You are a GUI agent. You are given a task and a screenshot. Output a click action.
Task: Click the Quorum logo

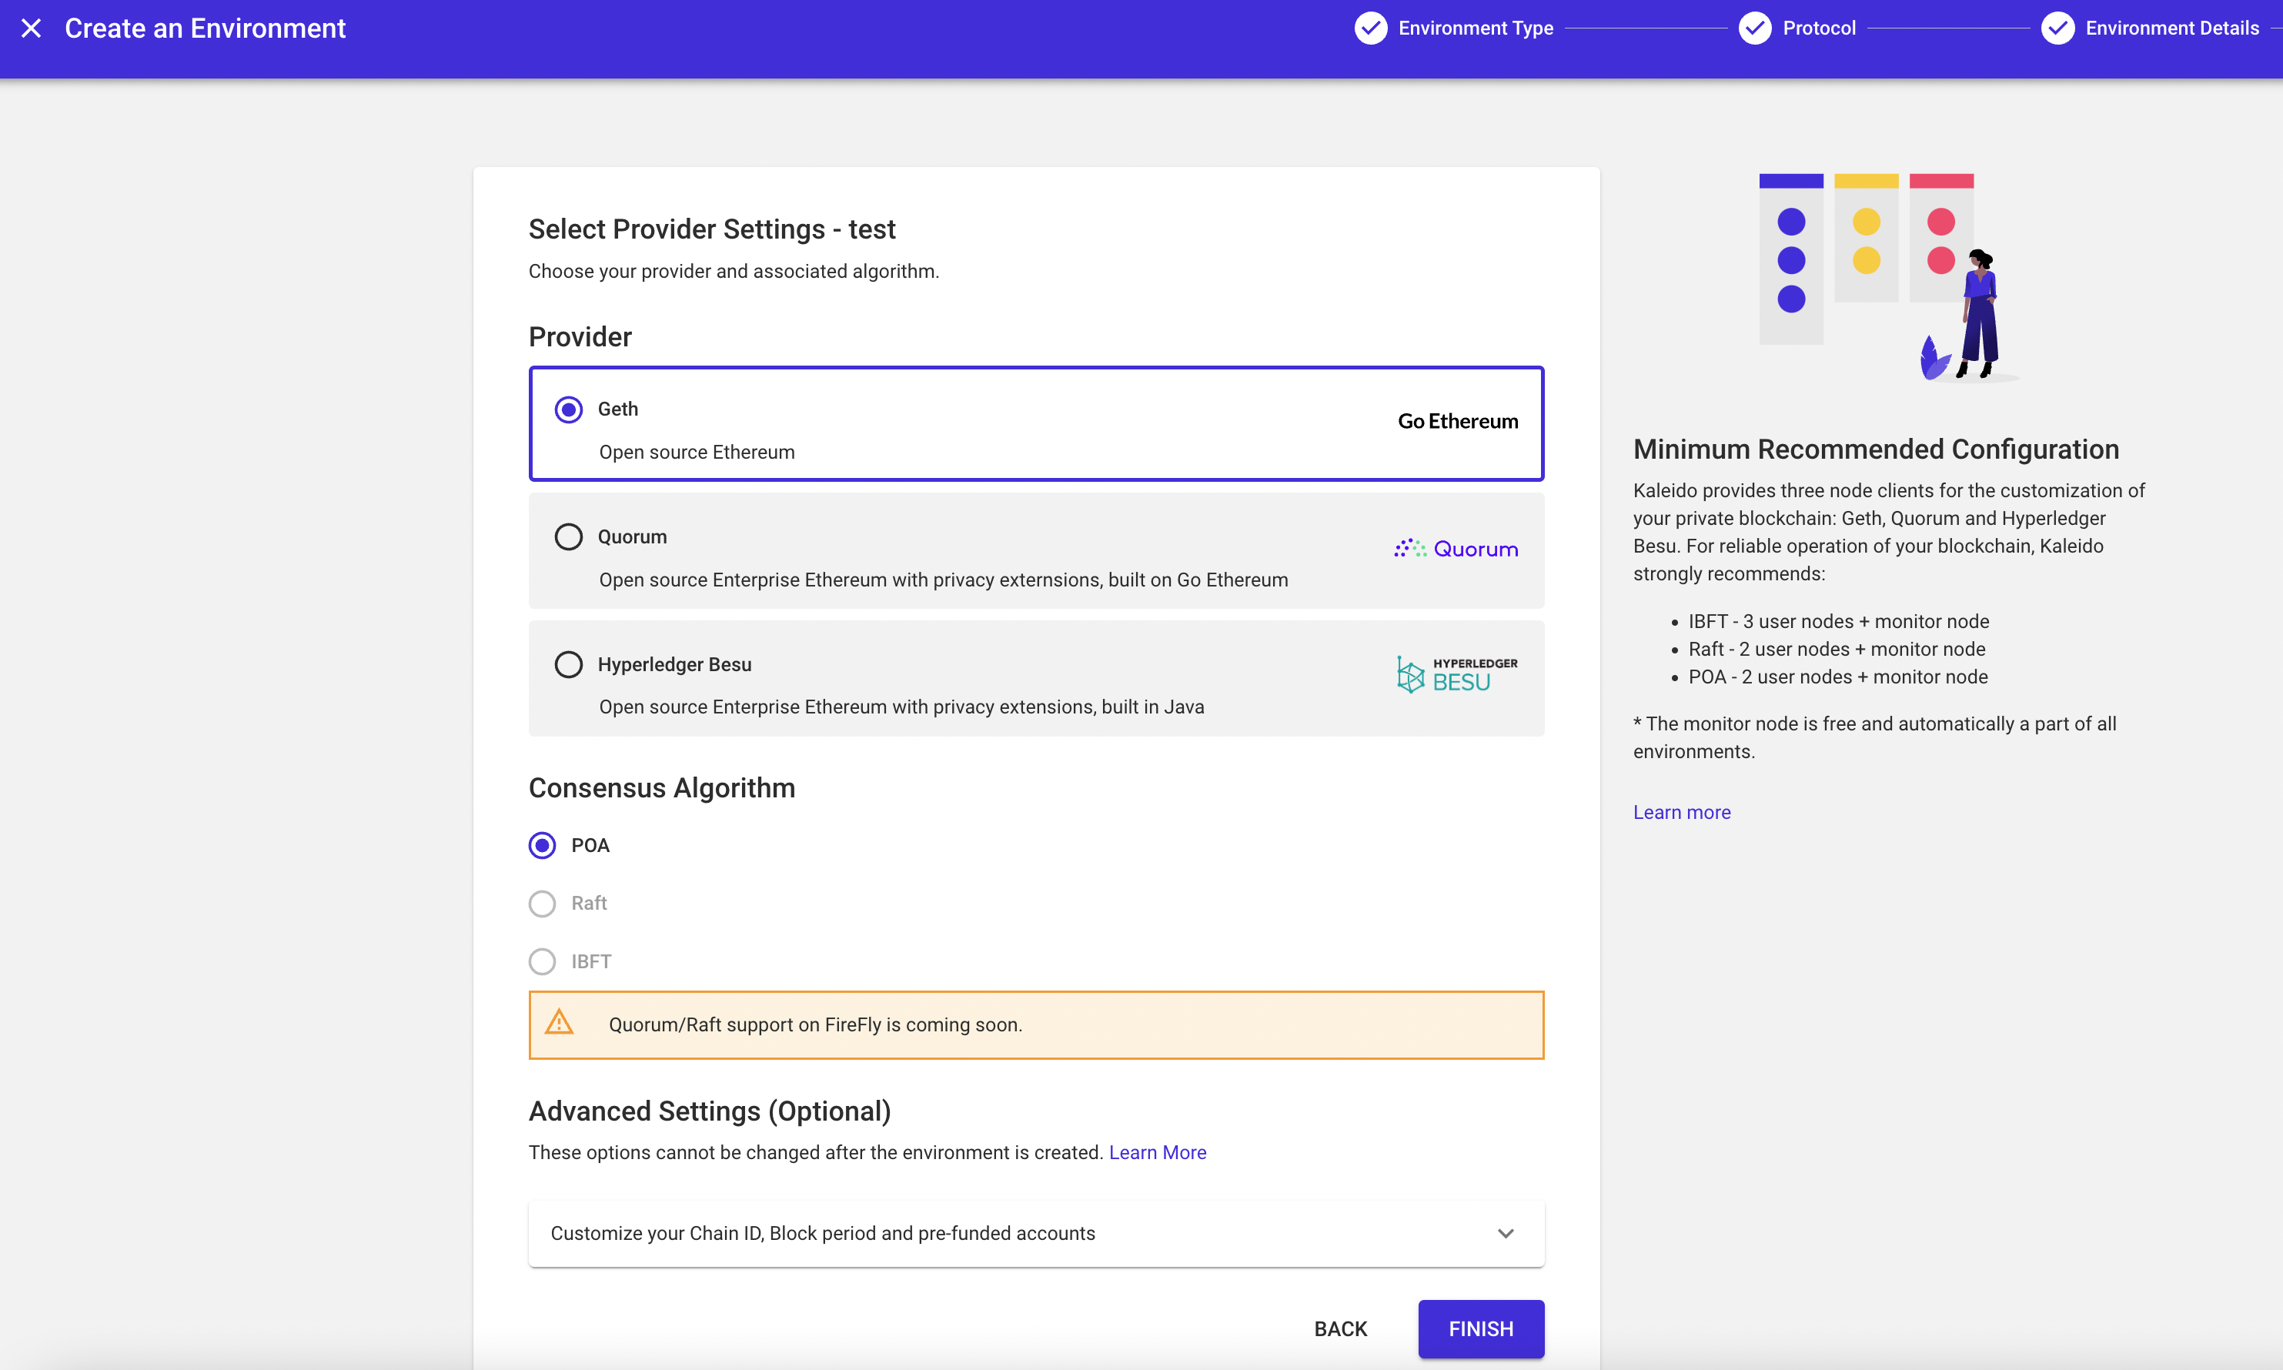pos(1456,550)
